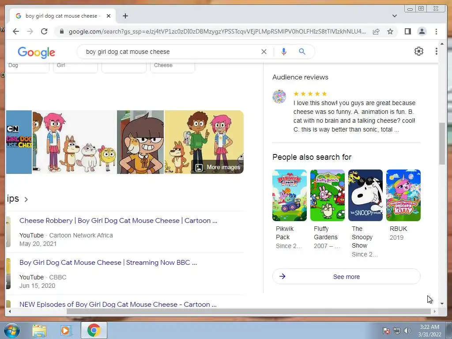Open a new tab
This screenshot has height=339, width=452.
click(x=125, y=16)
